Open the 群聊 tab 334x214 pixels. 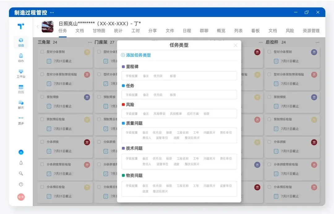pyautogui.click(x=204, y=31)
